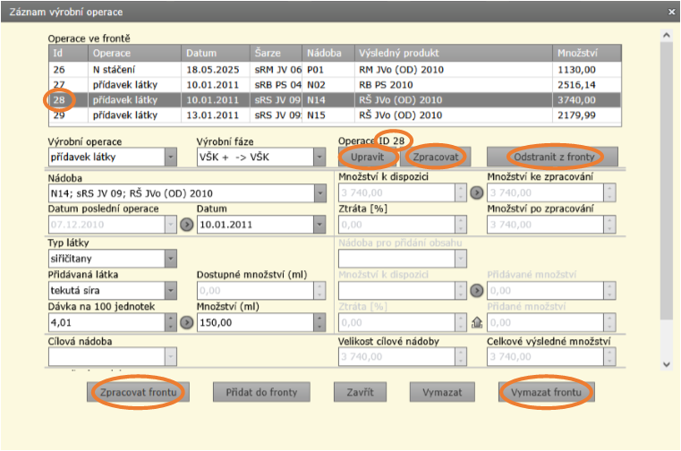The width and height of the screenshot is (681, 451).
Task: Sort the queue by Výsledný produkt column
Action: [452, 53]
